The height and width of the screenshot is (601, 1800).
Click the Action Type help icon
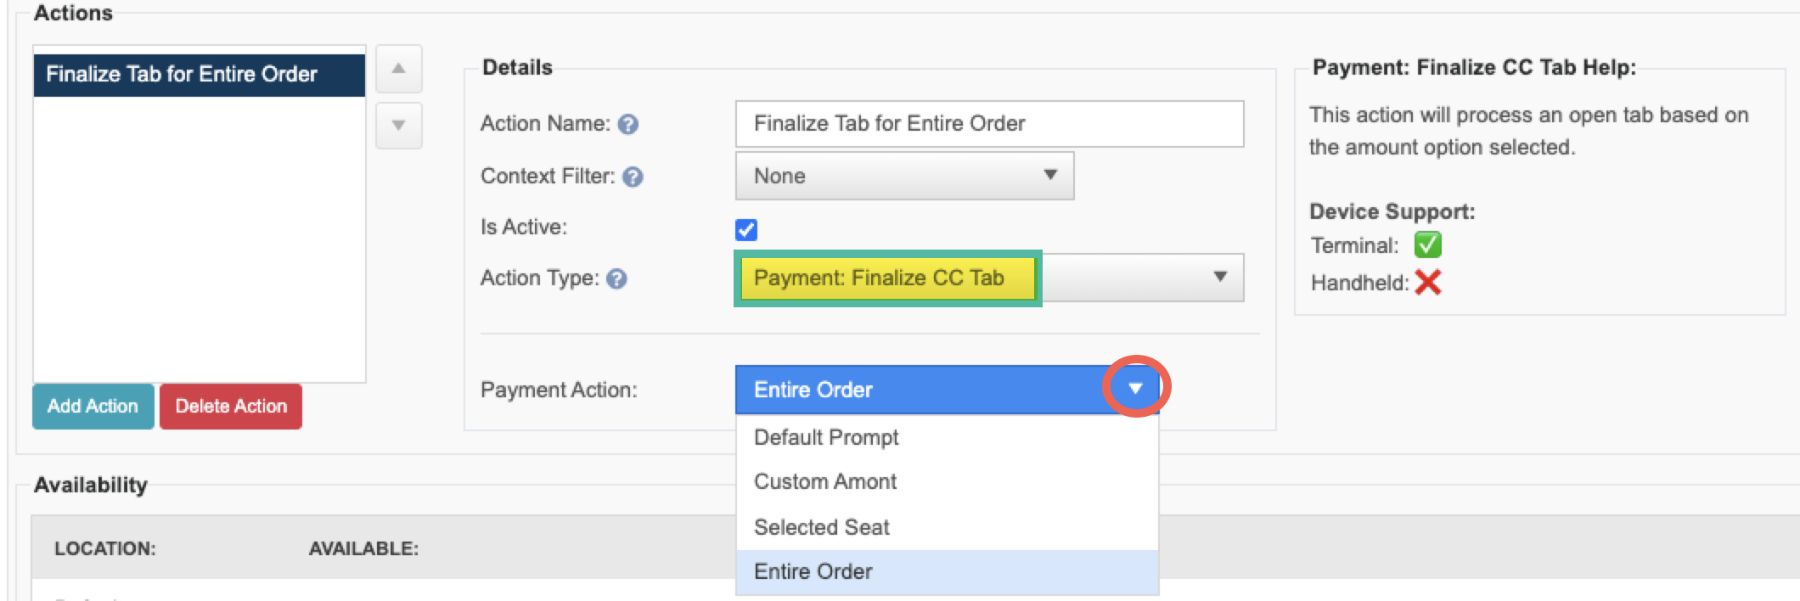pos(617,278)
